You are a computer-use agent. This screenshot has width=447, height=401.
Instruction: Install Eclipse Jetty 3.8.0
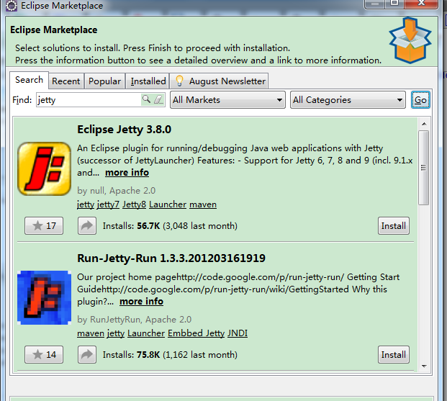[394, 225]
